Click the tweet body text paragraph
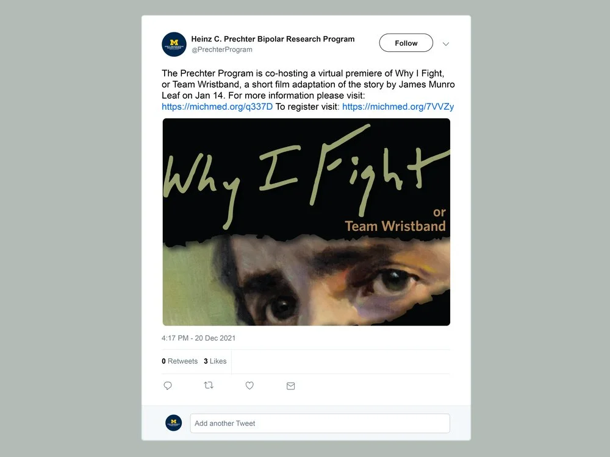The width and height of the screenshot is (610, 457). coord(308,90)
